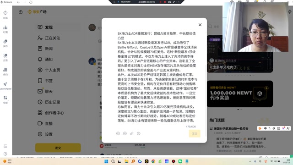Screen dimensions: 293x165
Task: Click the yellow 发文 sidebar button
Action: pos(58,148)
